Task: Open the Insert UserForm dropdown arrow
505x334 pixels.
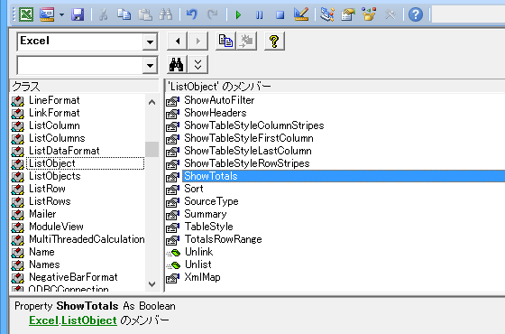Action: click(x=61, y=14)
